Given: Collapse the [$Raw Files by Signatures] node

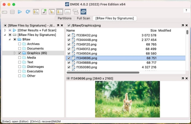Looking at the screenshot, I should tap(5, 35).
